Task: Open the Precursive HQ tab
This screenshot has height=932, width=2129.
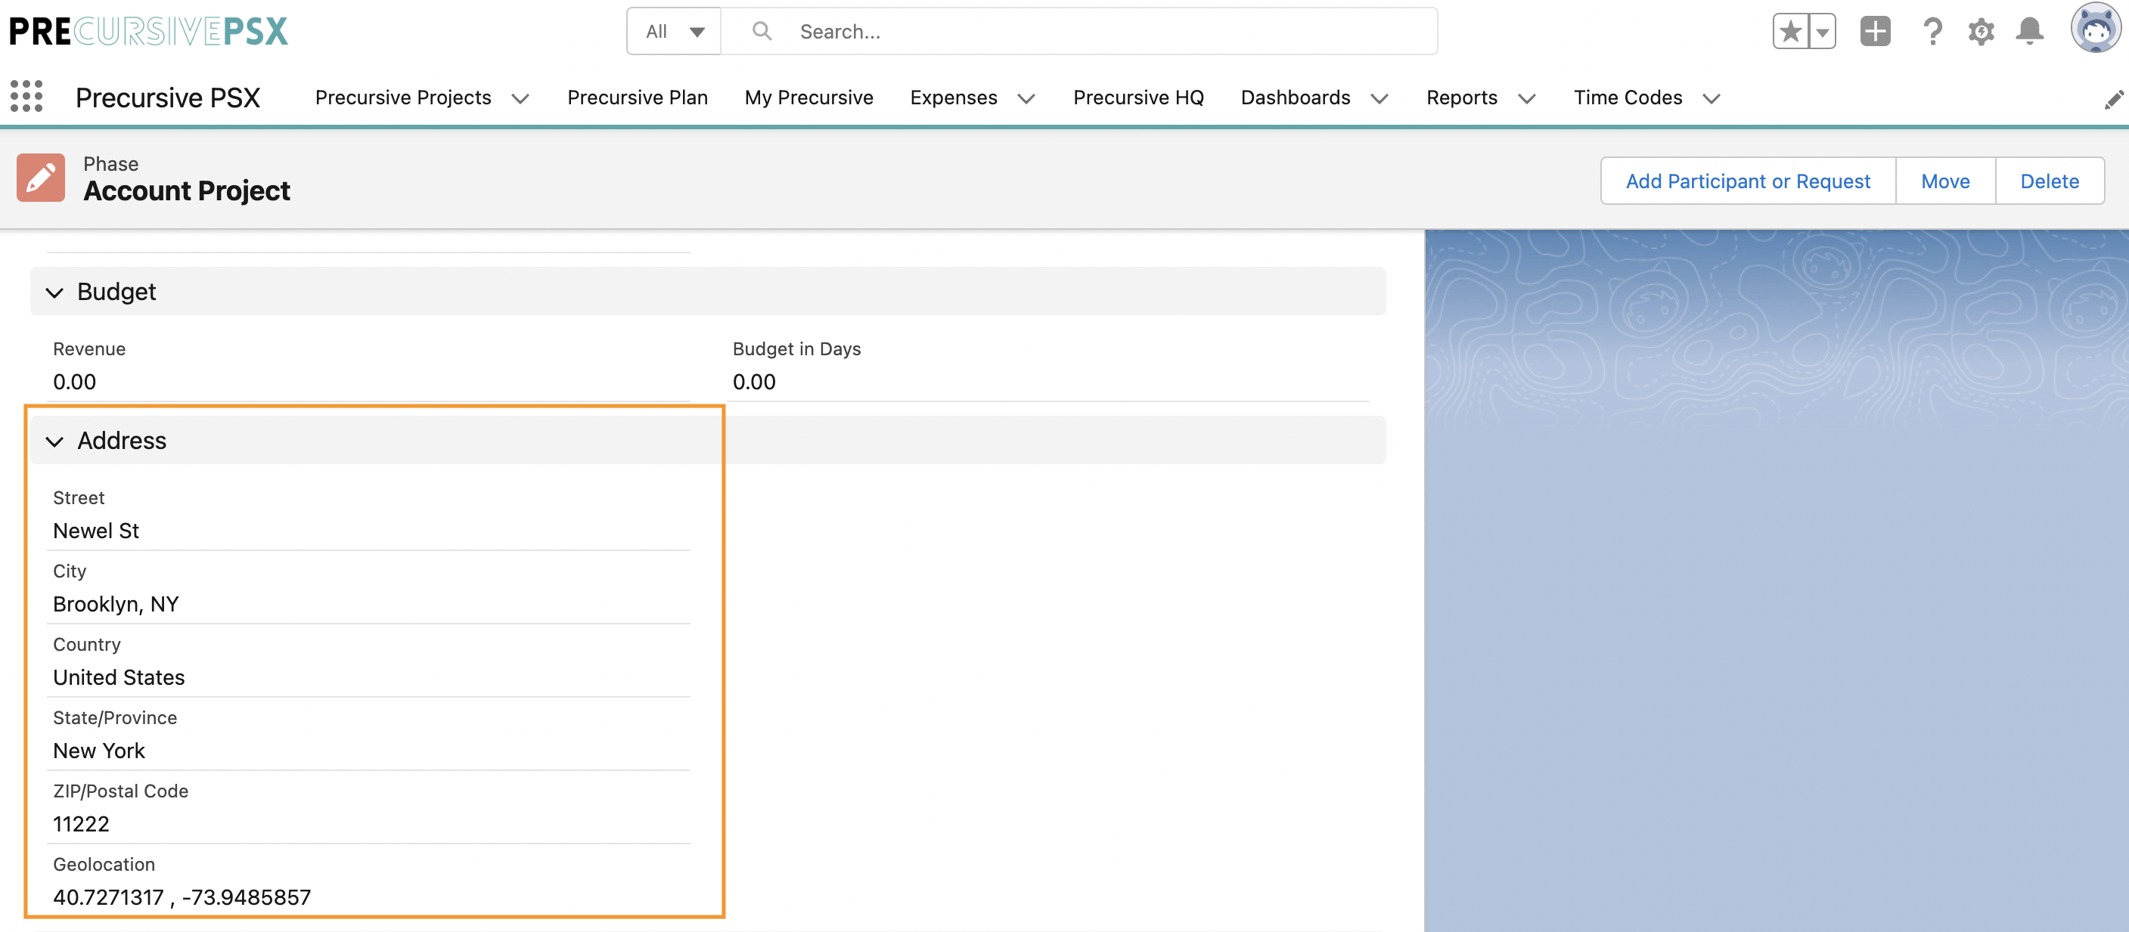Action: pos(1138,98)
